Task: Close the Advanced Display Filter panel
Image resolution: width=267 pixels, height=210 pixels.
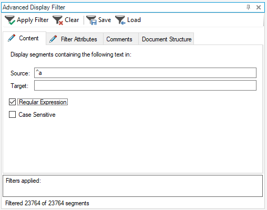Action: tap(259, 7)
